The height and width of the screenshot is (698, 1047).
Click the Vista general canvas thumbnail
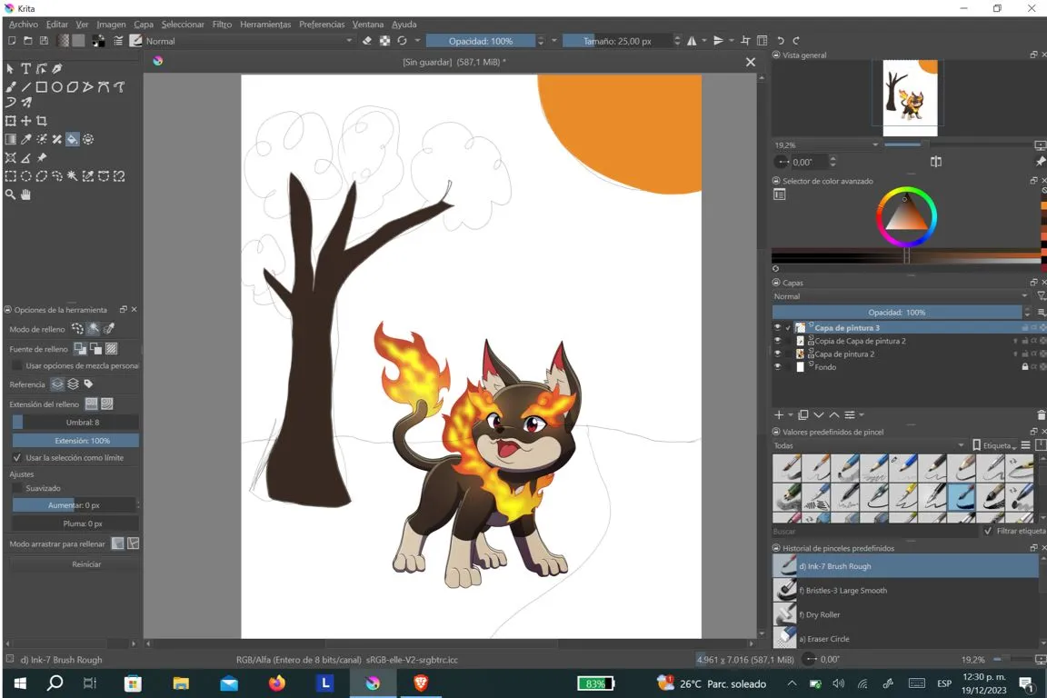click(x=910, y=98)
